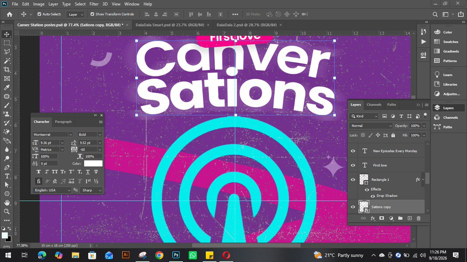Open Illustrator from the Windows taskbar
The height and width of the screenshot is (262, 467).
point(126,255)
